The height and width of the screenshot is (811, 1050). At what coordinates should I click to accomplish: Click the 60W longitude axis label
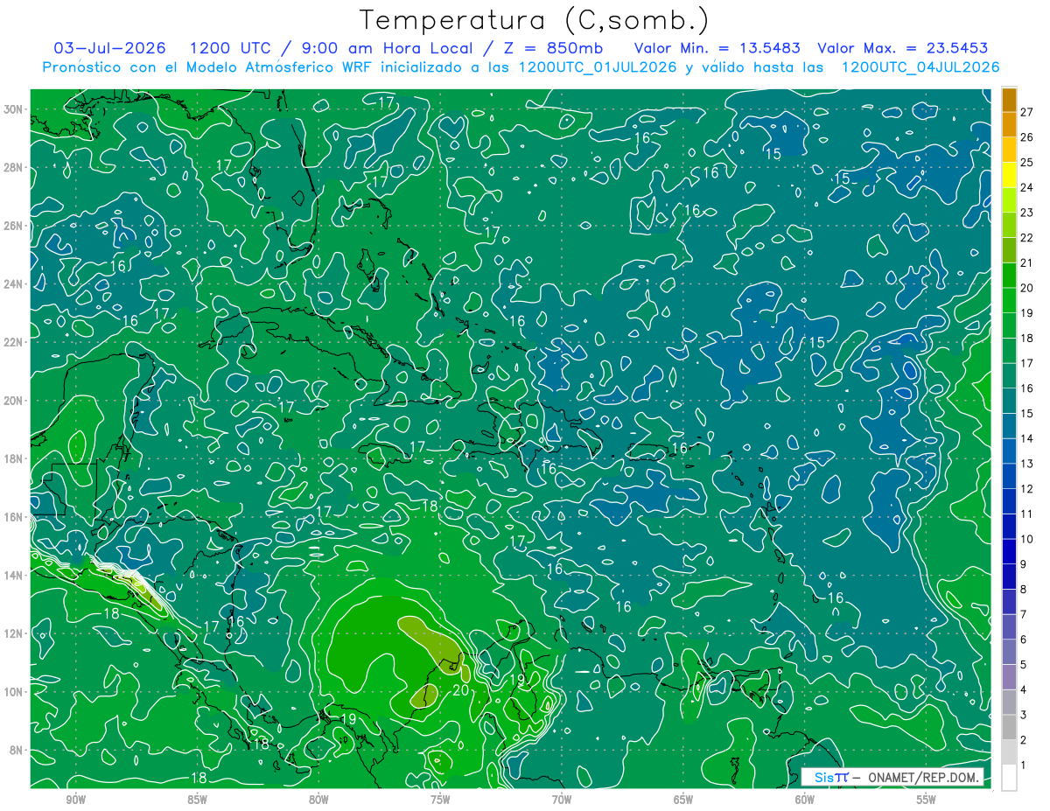(x=805, y=801)
